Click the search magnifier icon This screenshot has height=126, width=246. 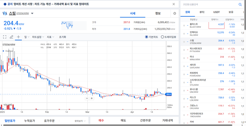240,5
